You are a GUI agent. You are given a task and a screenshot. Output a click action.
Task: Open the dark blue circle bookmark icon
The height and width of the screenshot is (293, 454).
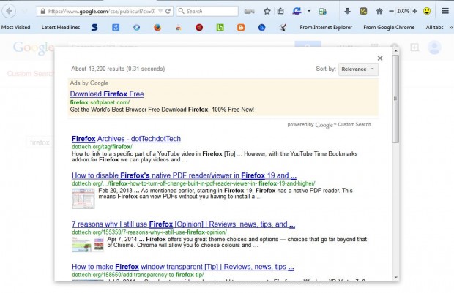[x=261, y=28]
